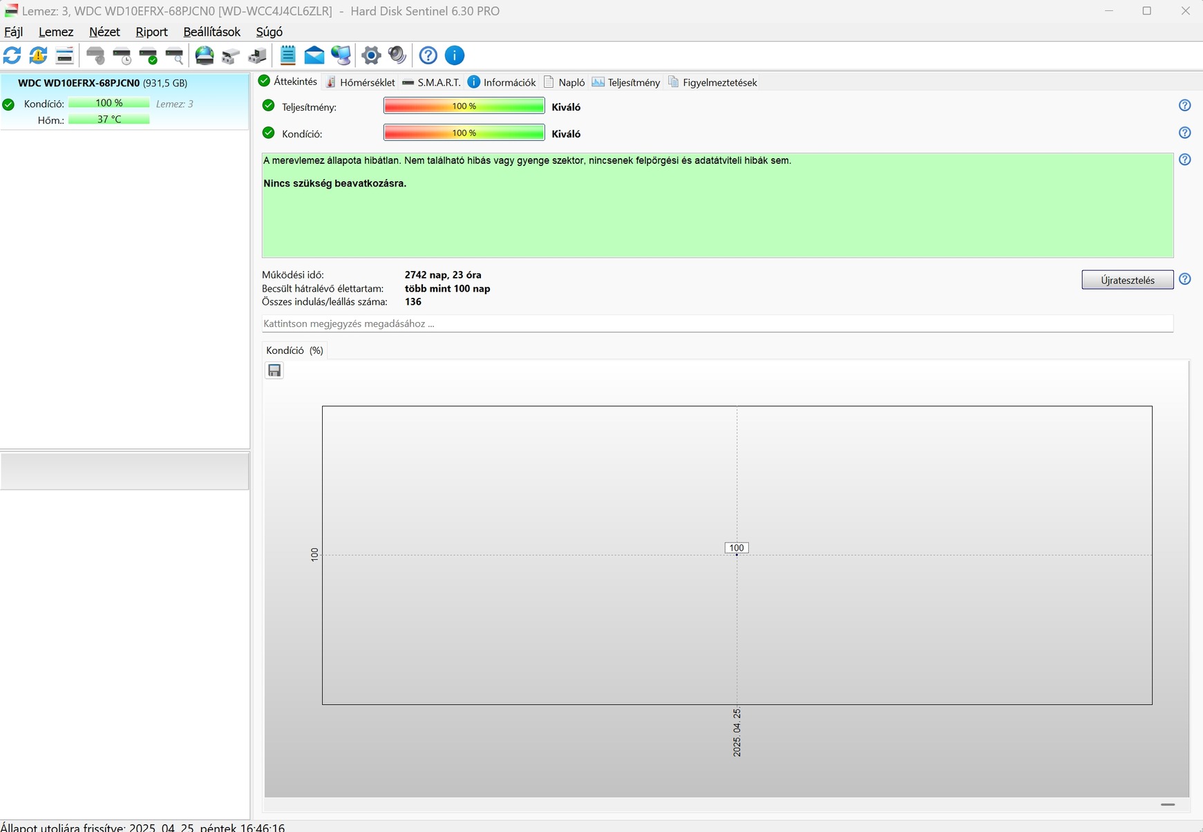
Task: Click the speaker sound icon in toolbar
Action: pyautogui.click(x=397, y=55)
